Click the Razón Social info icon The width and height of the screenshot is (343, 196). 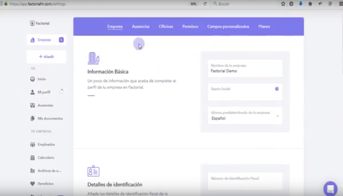(277, 89)
